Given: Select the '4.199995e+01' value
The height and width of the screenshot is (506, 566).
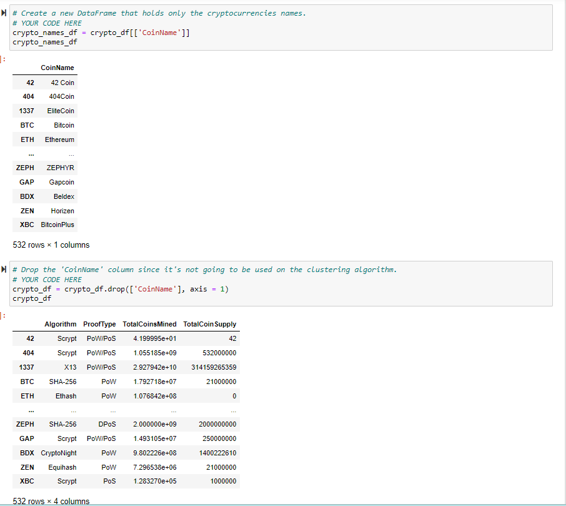Looking at the screenshot, I should click(155, 338).
